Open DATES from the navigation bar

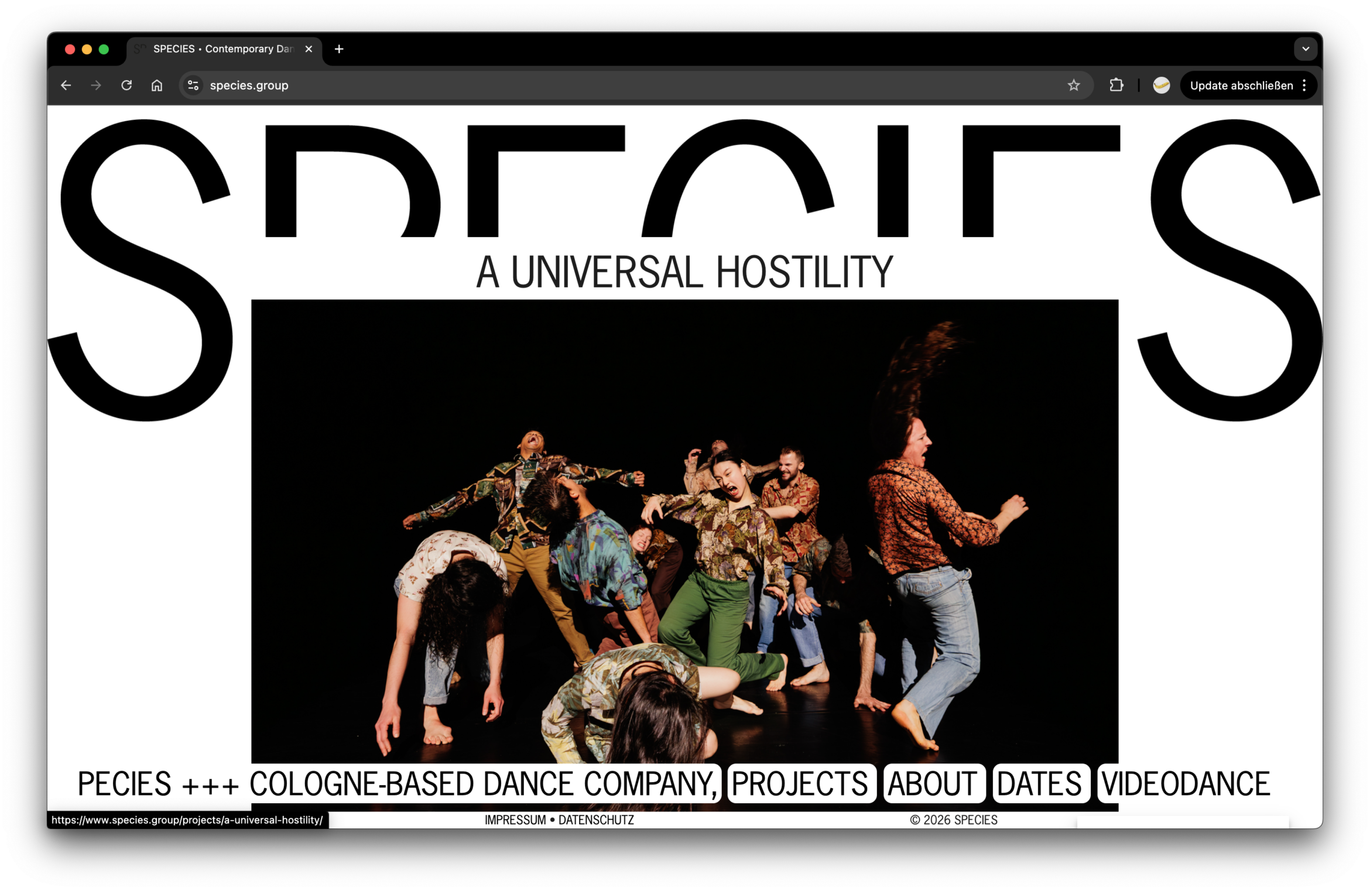1041,783
